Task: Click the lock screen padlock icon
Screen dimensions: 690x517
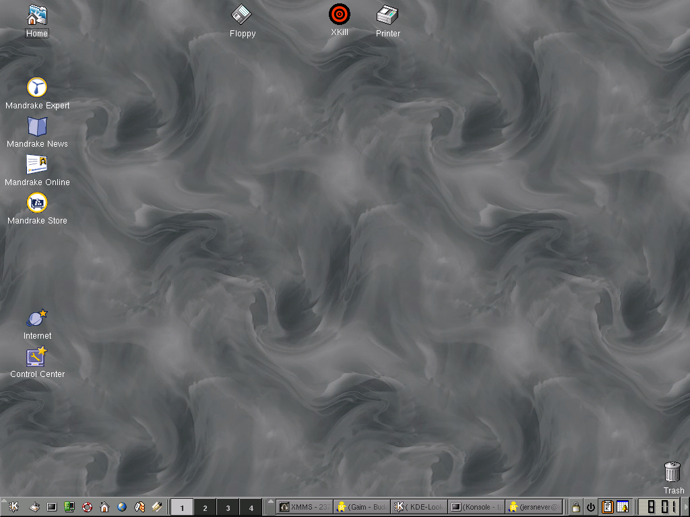Action: [575, 508]
